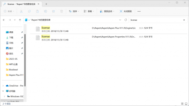
Task: Open 下载 (Downloads) in sidebar
Action: (11, 37)
